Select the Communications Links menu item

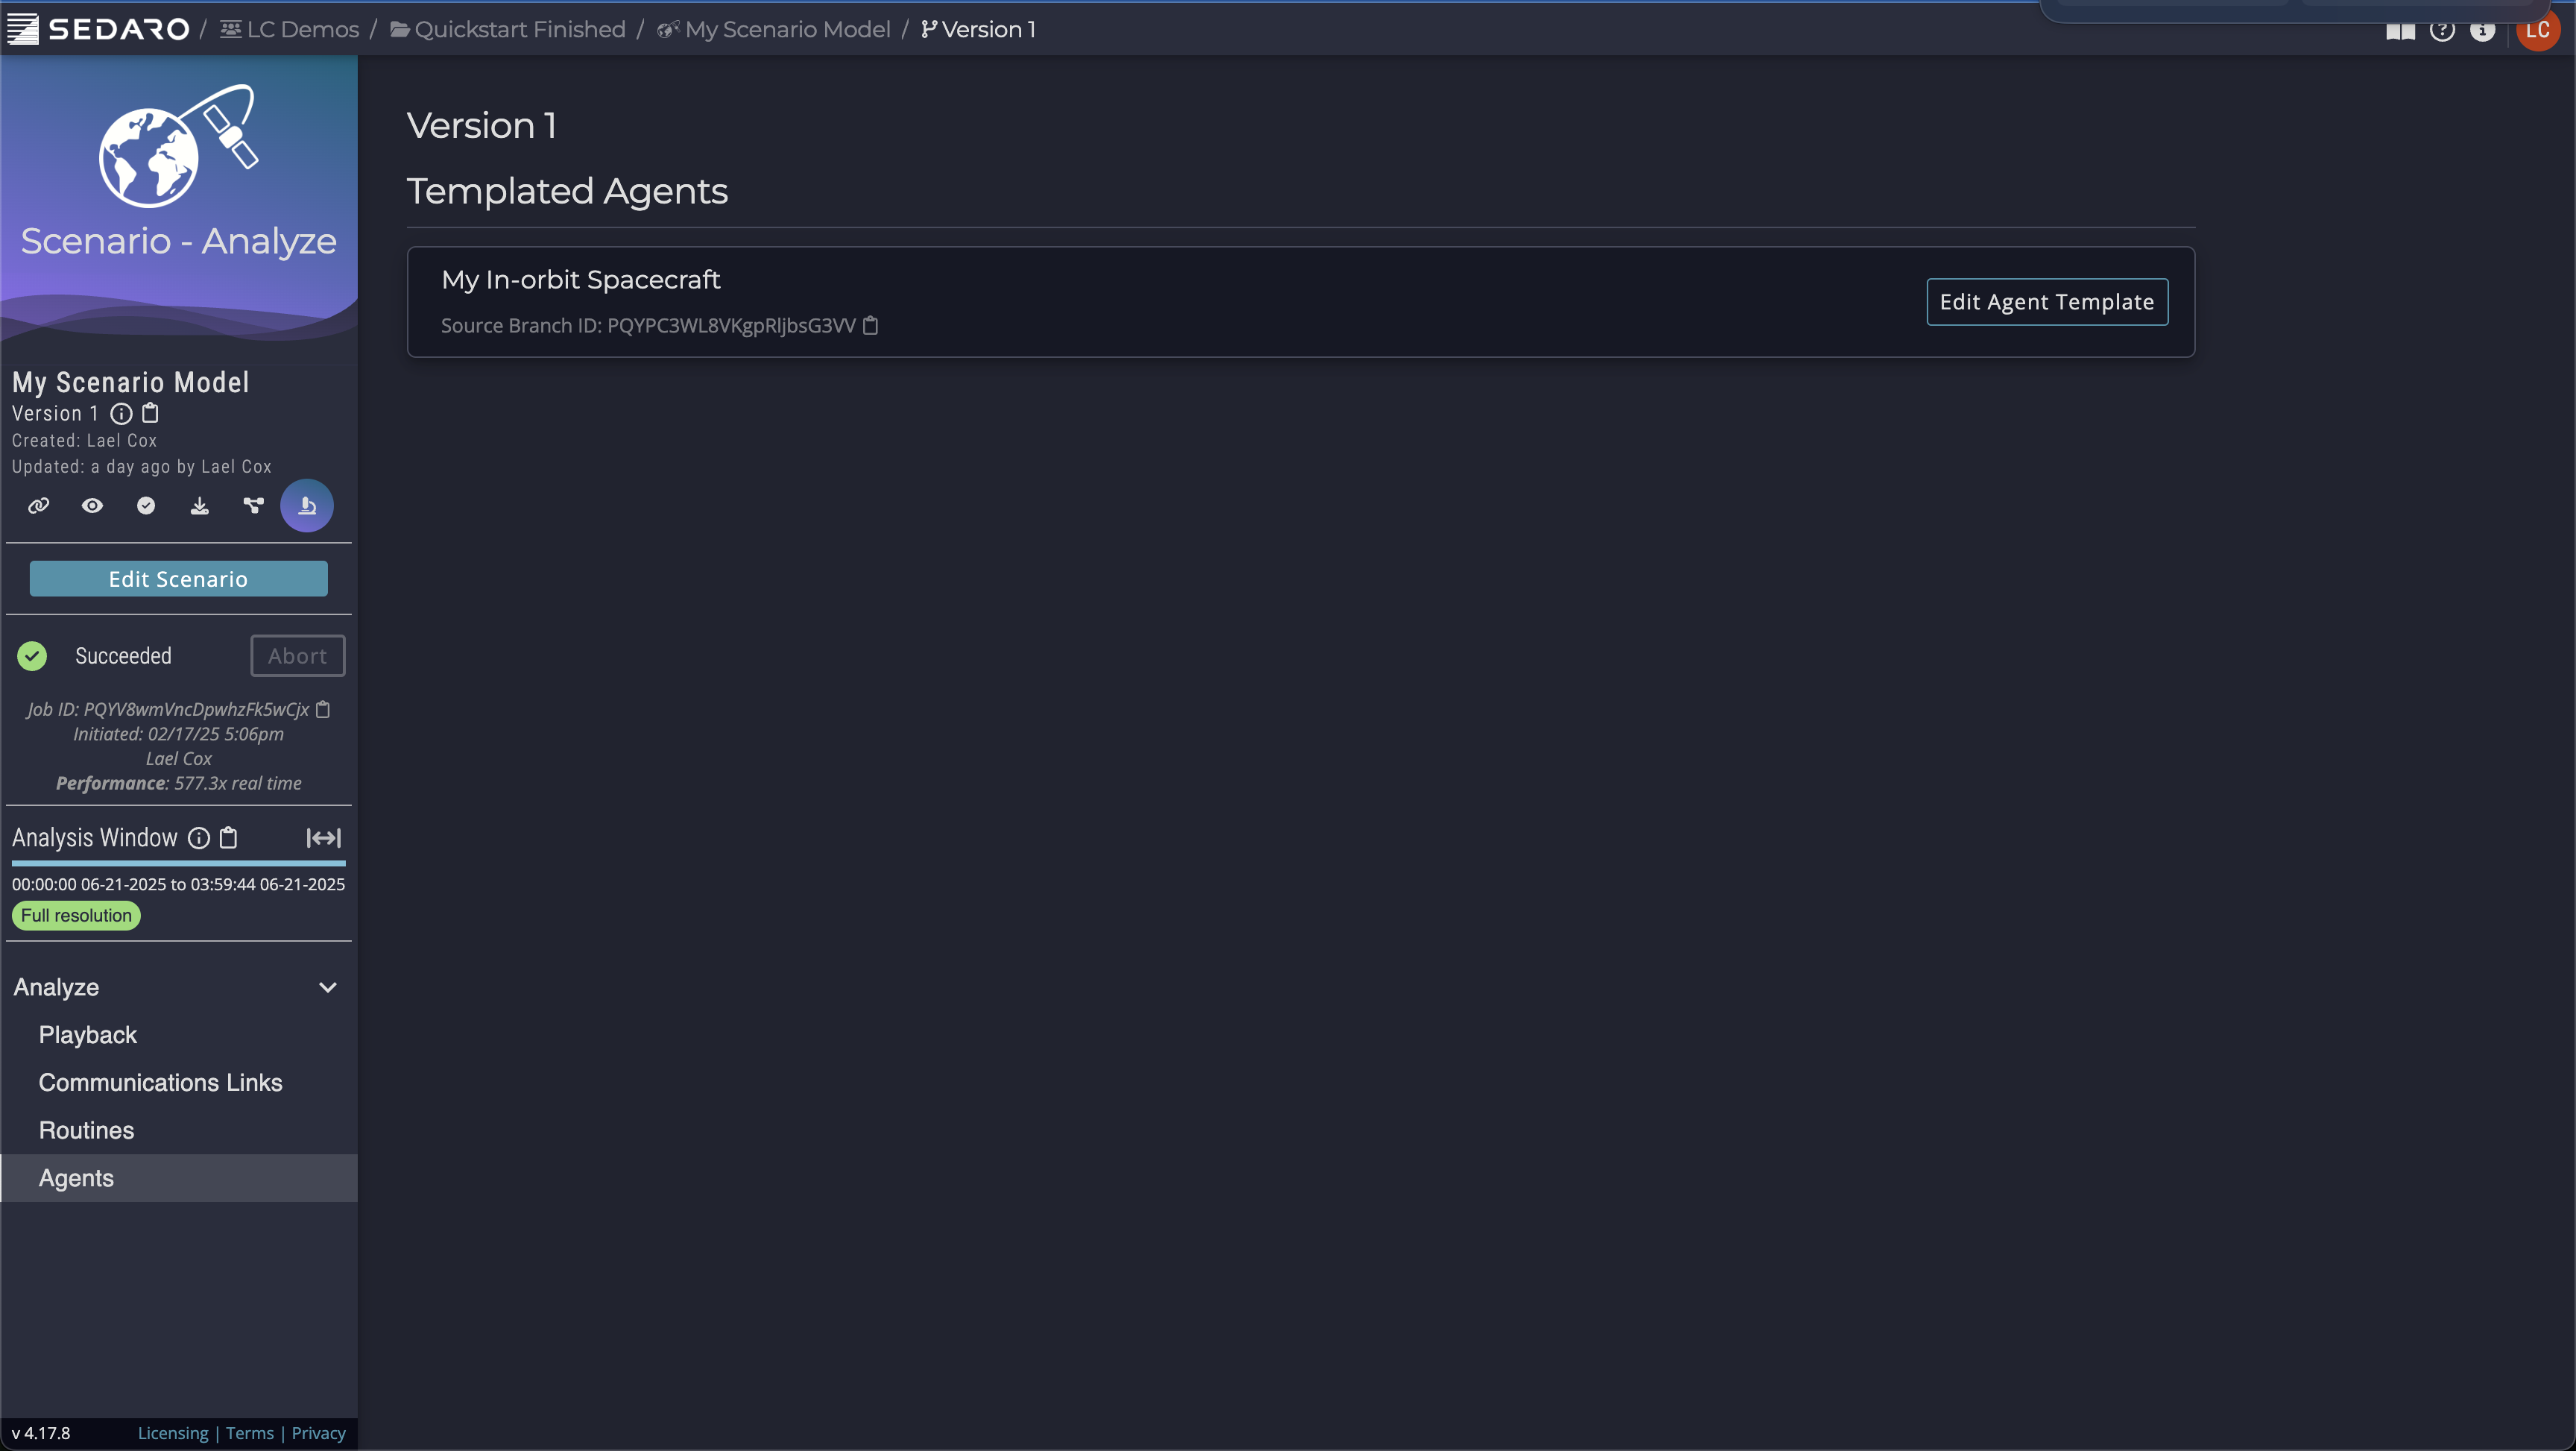tap(161, 1081)
